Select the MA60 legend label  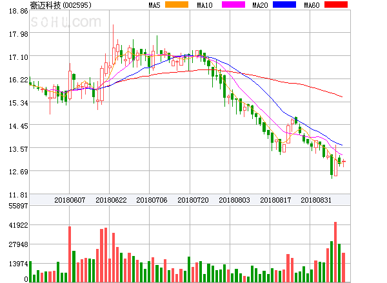click(x=312, y=5)
